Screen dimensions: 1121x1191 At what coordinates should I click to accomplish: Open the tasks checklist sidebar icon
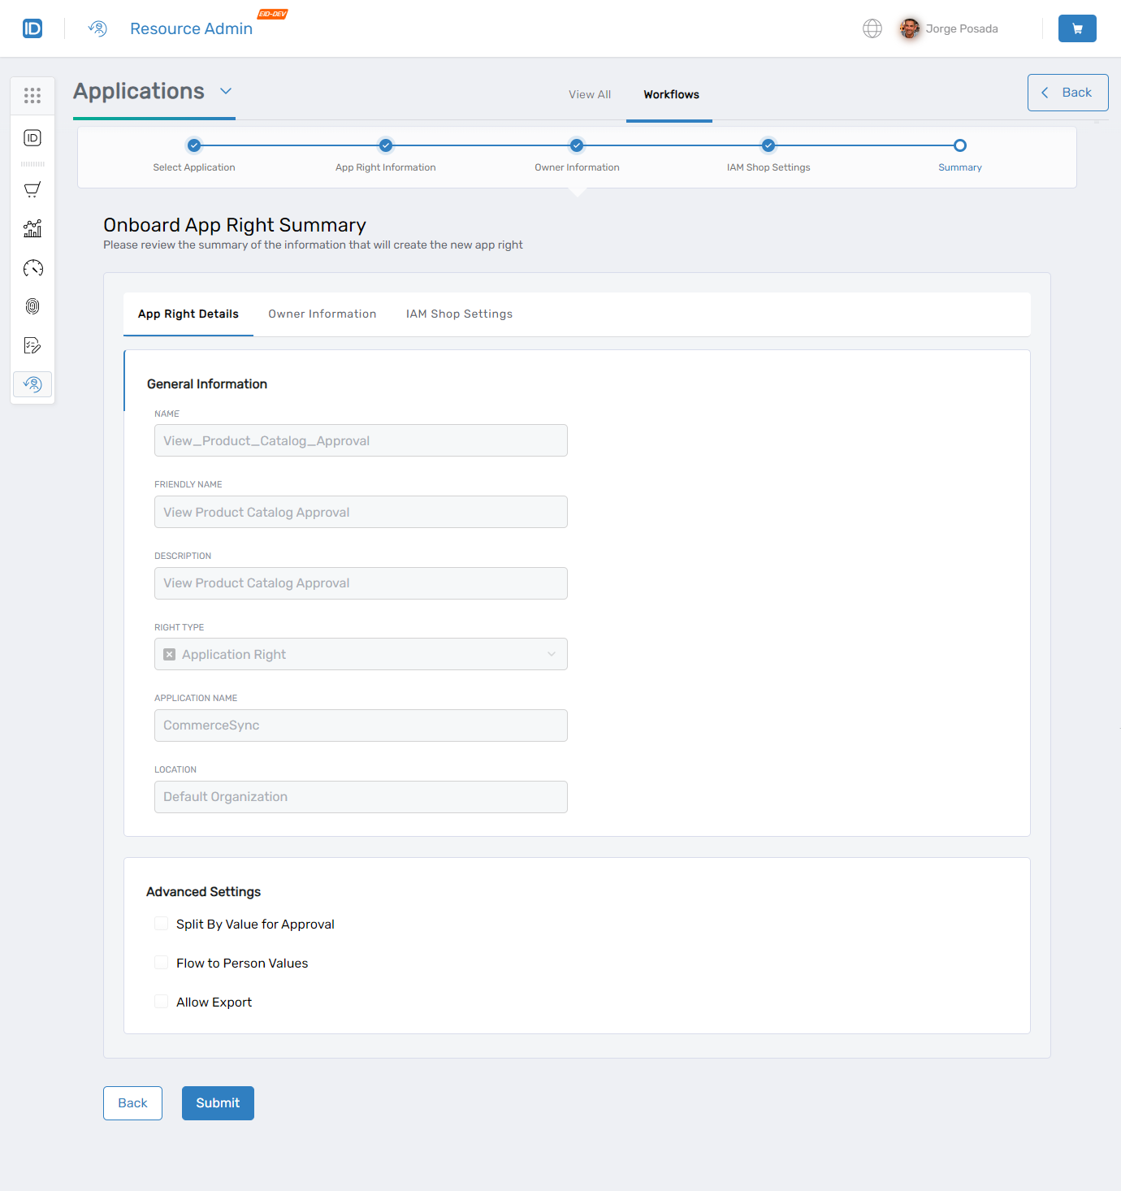(x=32, y=345)
